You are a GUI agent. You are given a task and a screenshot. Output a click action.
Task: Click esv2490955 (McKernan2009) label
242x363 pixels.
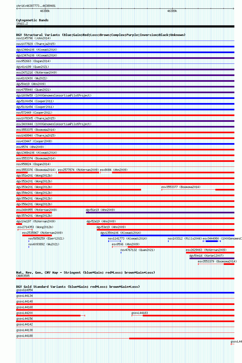coord(36,210)
